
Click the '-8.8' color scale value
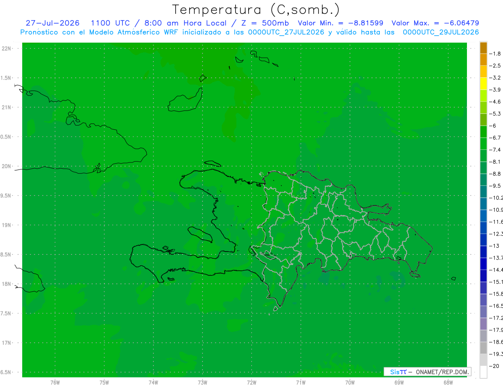[x=495, y=174]
